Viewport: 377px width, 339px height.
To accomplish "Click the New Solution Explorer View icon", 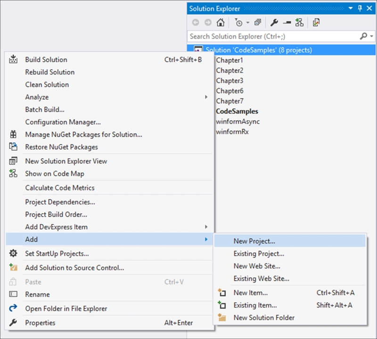I will [13, 161].
